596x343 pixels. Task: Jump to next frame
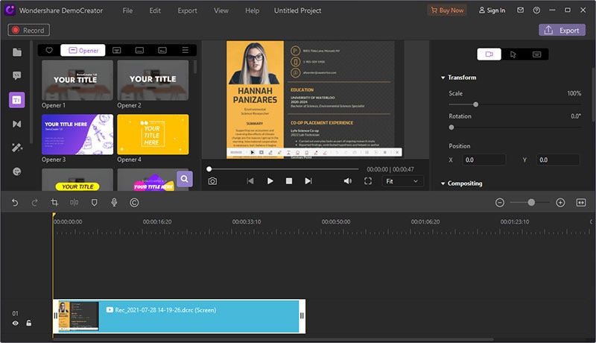point(308,181)
